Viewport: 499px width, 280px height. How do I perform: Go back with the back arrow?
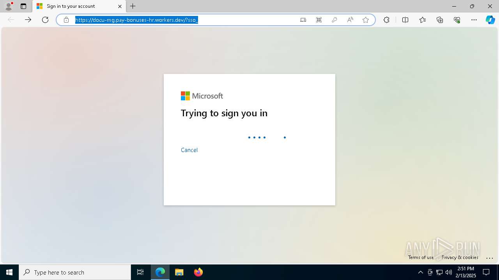pos(11,20)
